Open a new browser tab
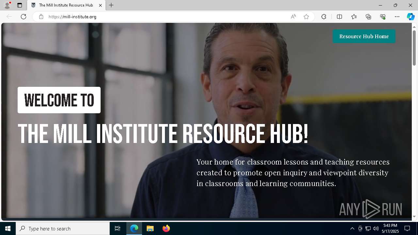 (111, 5)
